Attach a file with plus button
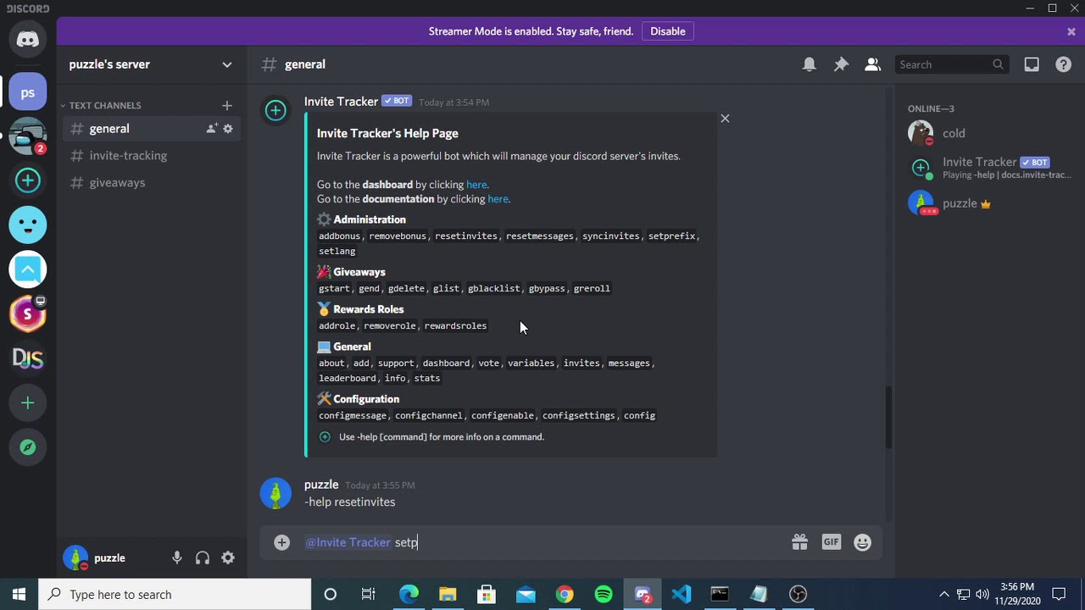1085x610 pixels. point(282,542)
